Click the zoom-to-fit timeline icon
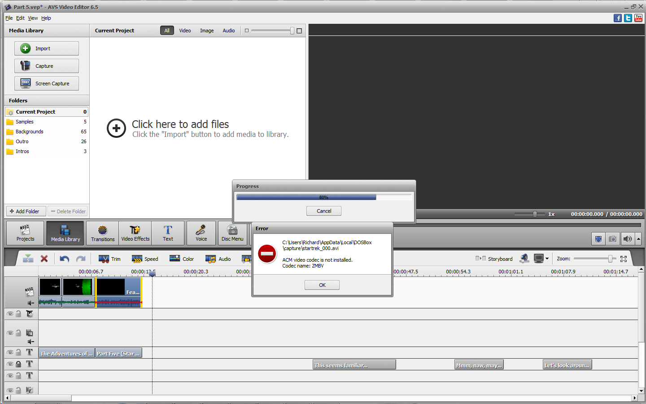Image resolution: width=646 pixels, height=404 pixels. pos(624,259)
